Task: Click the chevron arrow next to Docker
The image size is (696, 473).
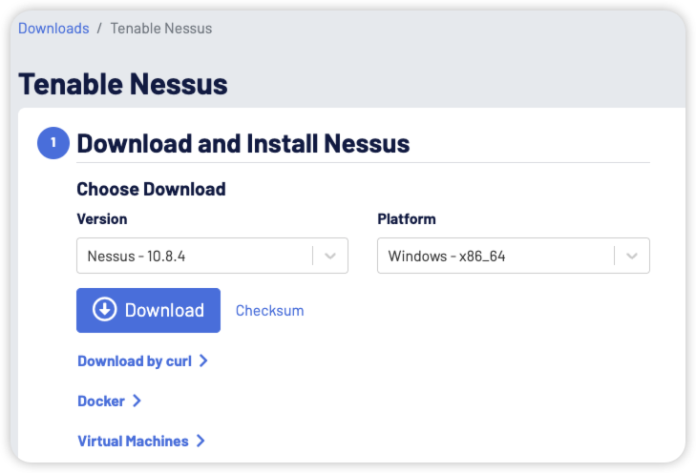Action: [137, 401]
